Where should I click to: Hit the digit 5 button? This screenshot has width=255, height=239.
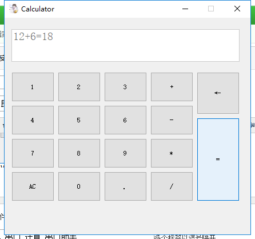click(79, 120)
